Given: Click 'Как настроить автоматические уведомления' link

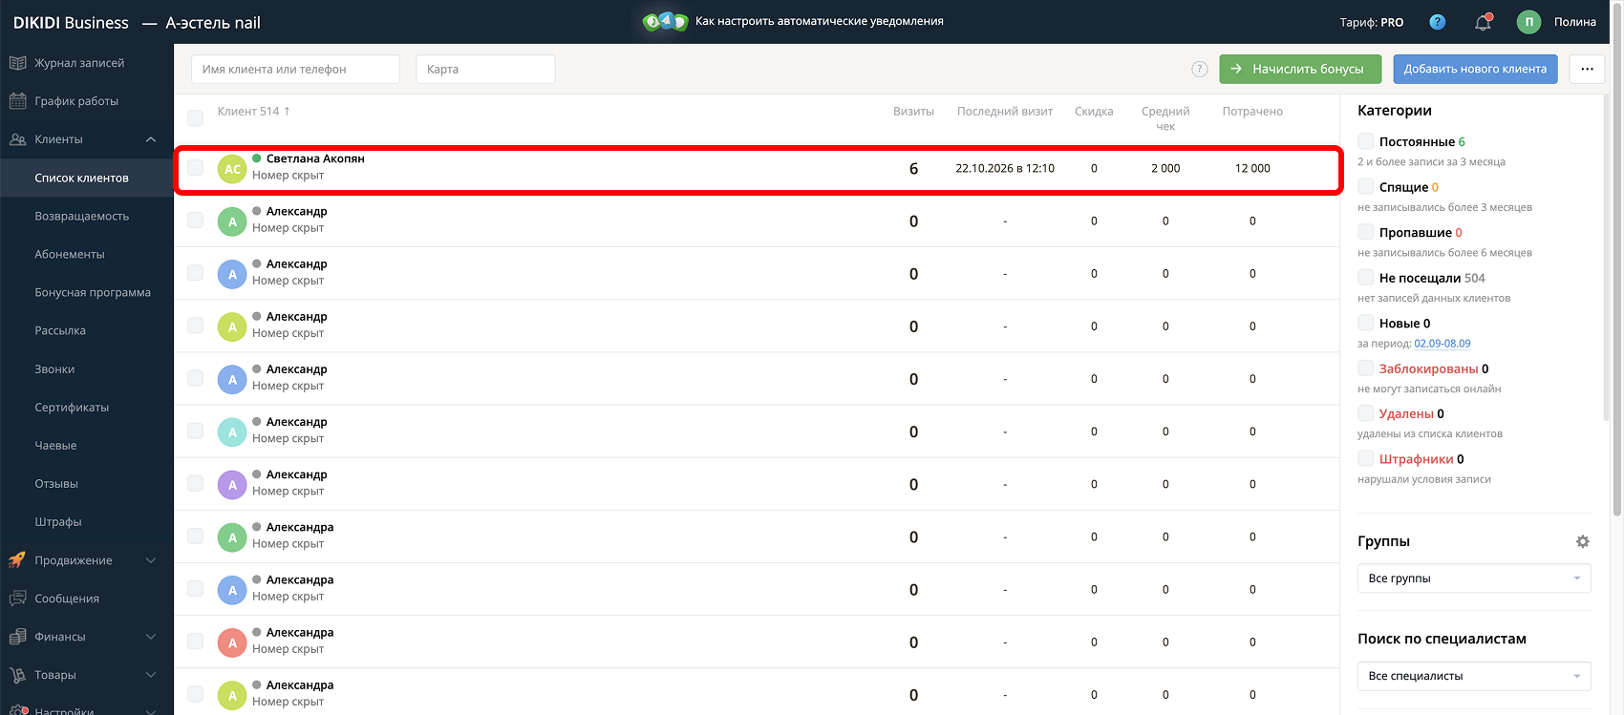Looking at the screenshot, I should click(820, 21).
